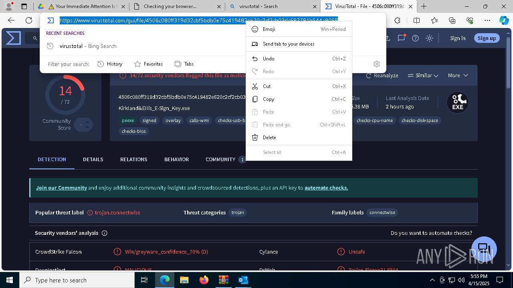Image resolution: width=513 pixels, height=288 pixels.
Task: Choose Delete in the context menu
Action: (299, 138)
